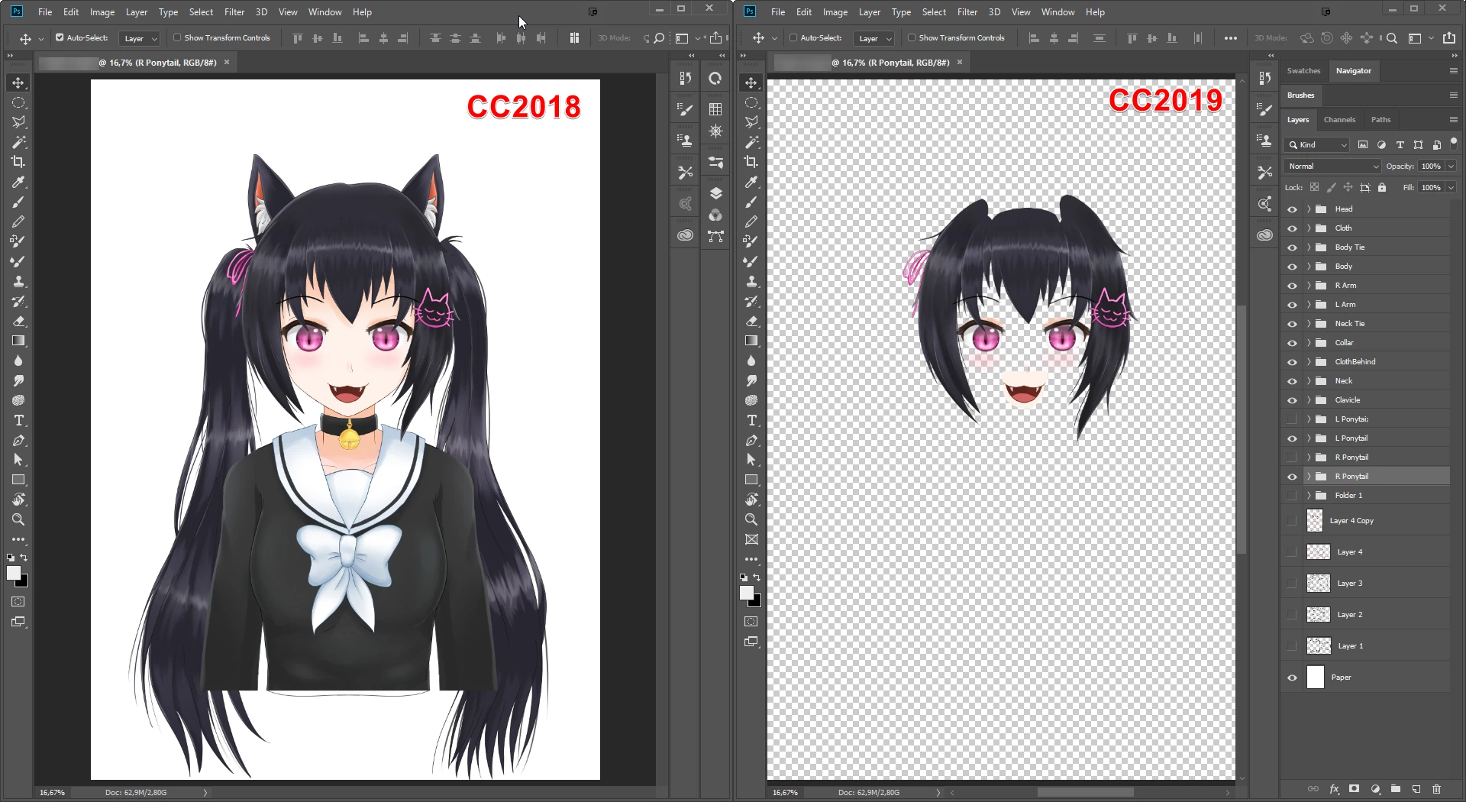
Task: Uncheck Auto-Select in CC2018 window
Action: point(60,37)
